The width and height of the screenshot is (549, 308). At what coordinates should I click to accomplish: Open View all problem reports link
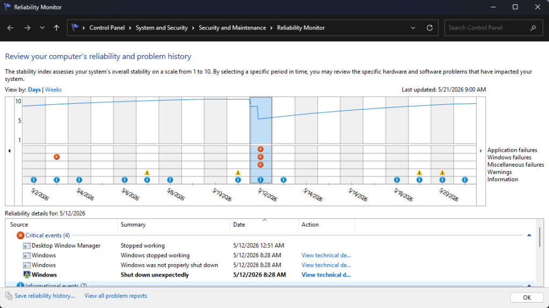click(x=116, y=296)
